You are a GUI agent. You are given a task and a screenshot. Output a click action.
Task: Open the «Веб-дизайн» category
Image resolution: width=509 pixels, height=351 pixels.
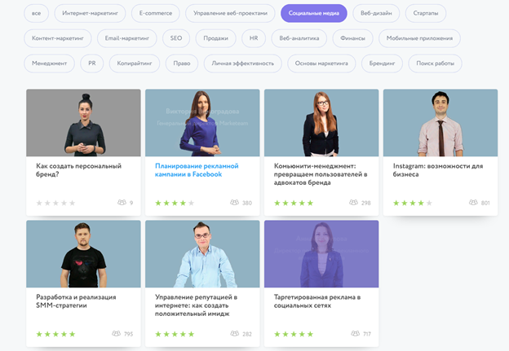click(x=375, y=13)
